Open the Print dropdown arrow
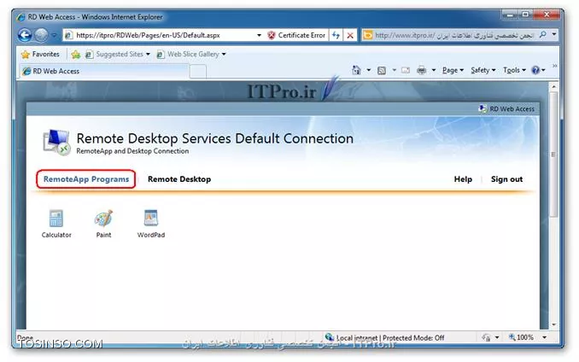This screenshot has height=362, width=579. point(434,70)
